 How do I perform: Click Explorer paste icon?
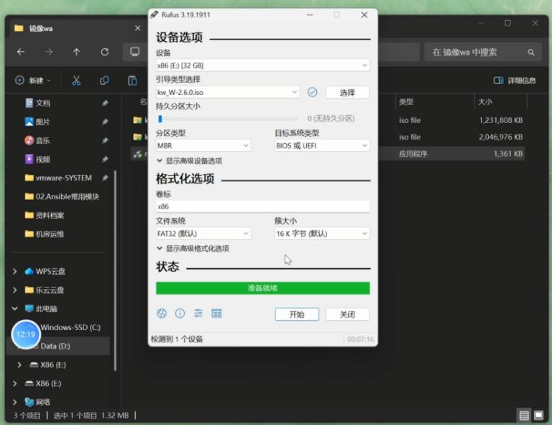click(132, 81)
